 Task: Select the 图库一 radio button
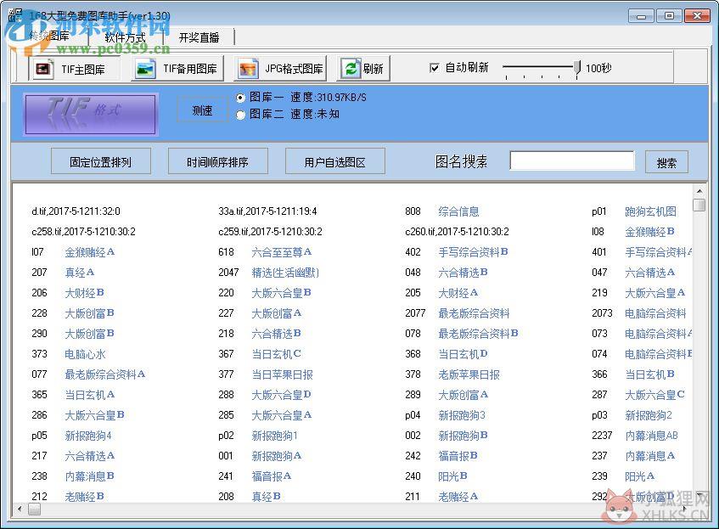240,98
